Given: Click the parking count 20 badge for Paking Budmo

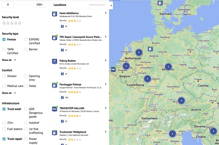Looking at the screenshot, I should [64, 74].
